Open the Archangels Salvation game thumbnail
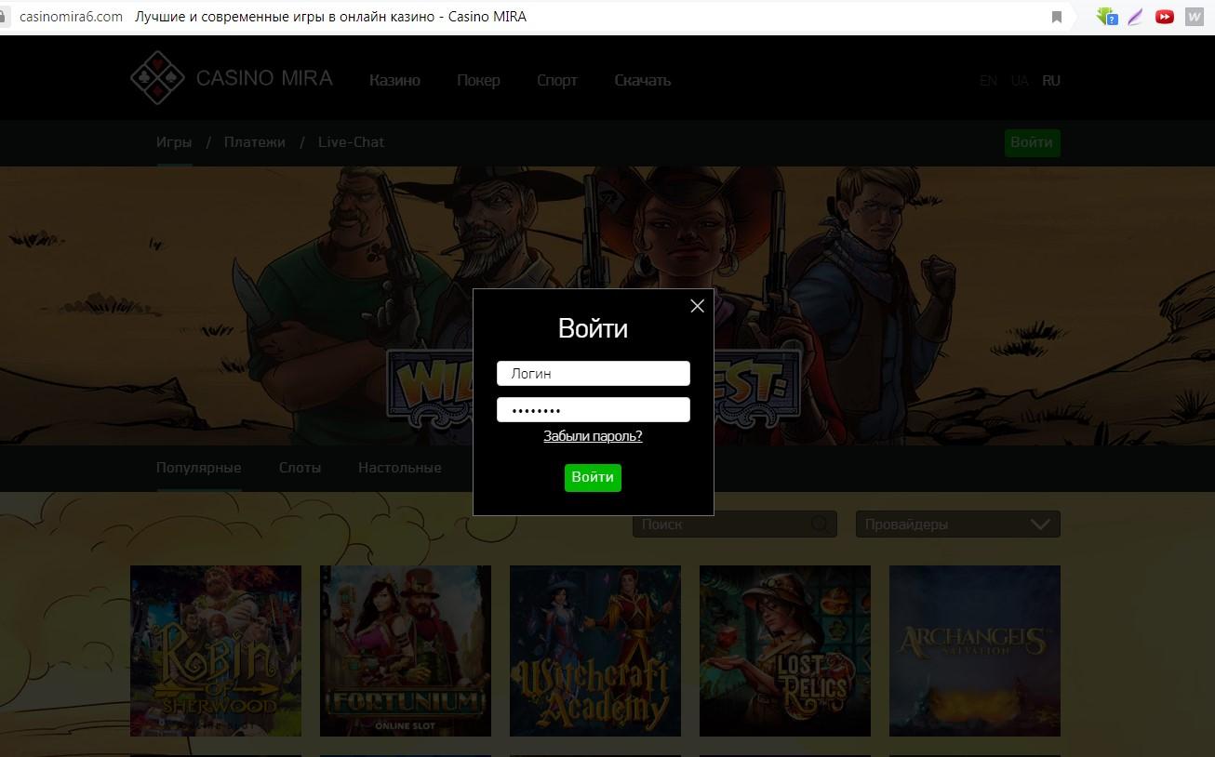The width and height of the screenshot is (1215, 757). 975,651
